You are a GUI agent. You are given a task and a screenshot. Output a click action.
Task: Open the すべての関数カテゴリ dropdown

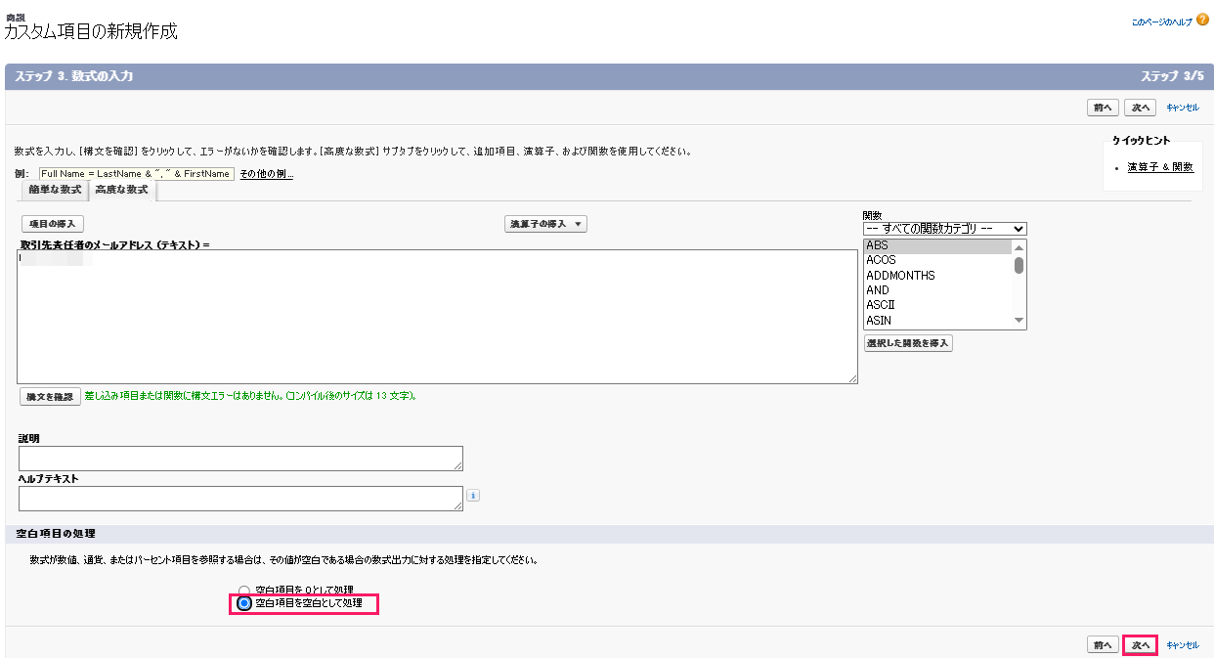click(x=944, y=228)
